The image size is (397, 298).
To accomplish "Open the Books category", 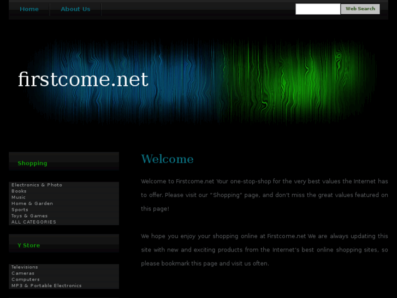I will pyautogui.click(x=19, y=191).
